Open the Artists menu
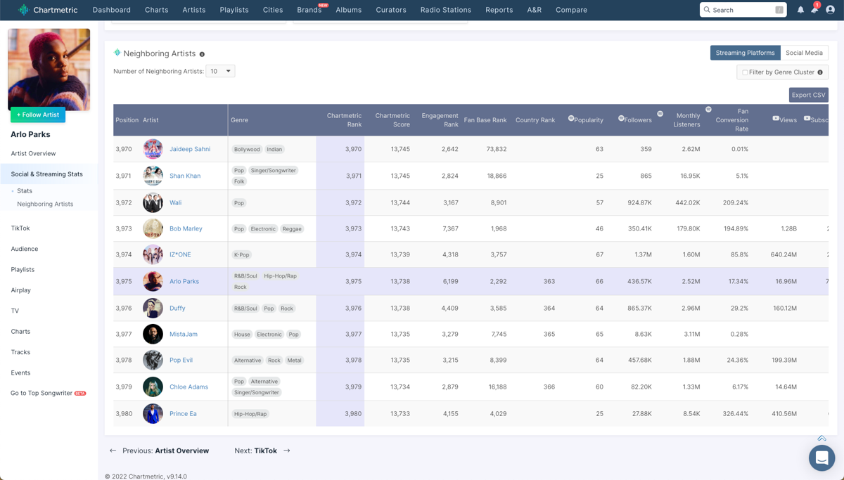This screenshot has width=844, height=480. pos(194,10)
